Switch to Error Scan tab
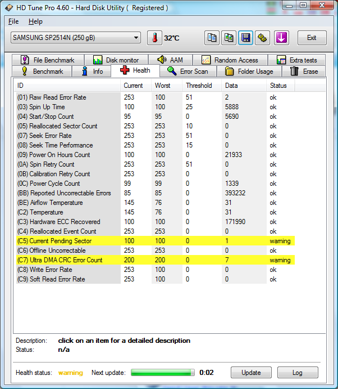338x389 pixels. click(x=188, y=71)
